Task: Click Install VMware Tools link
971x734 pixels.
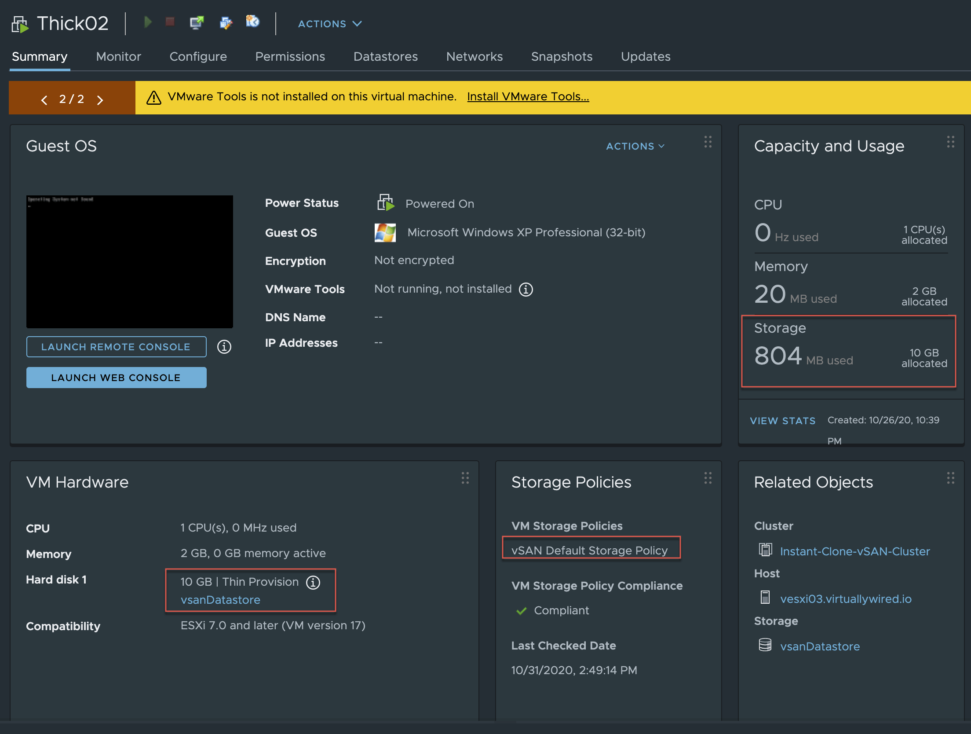Action: click(x=528, y=97)
